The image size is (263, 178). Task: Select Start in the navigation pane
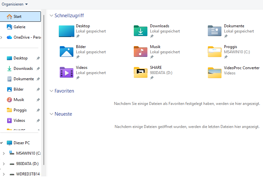click(20, 17)
